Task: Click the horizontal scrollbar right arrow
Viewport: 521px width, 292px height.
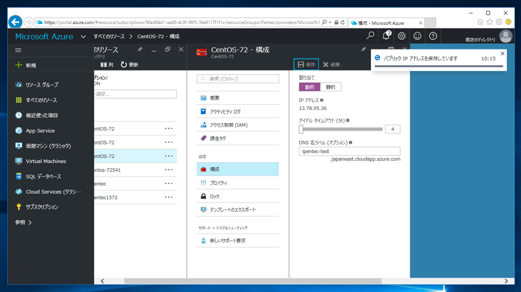Action: [506, 281]
